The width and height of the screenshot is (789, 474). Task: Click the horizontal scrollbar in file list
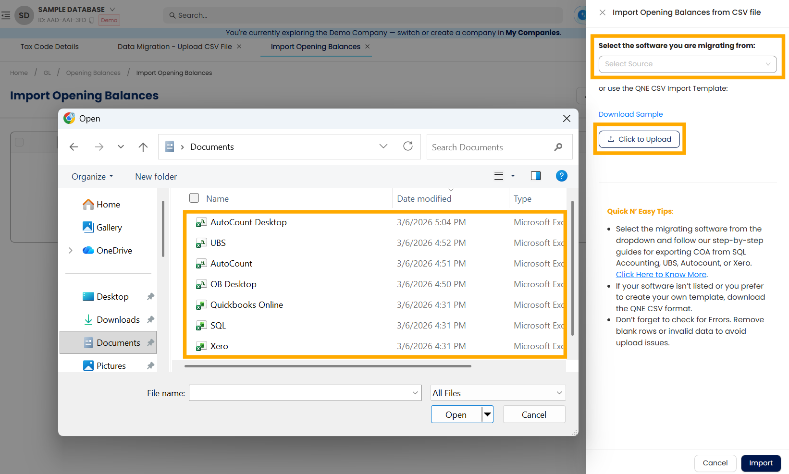[328, 366]
